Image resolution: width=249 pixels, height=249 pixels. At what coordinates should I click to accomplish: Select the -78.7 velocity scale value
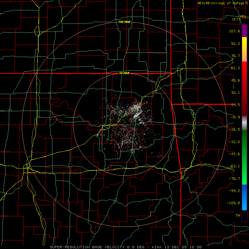pos(234,179)
